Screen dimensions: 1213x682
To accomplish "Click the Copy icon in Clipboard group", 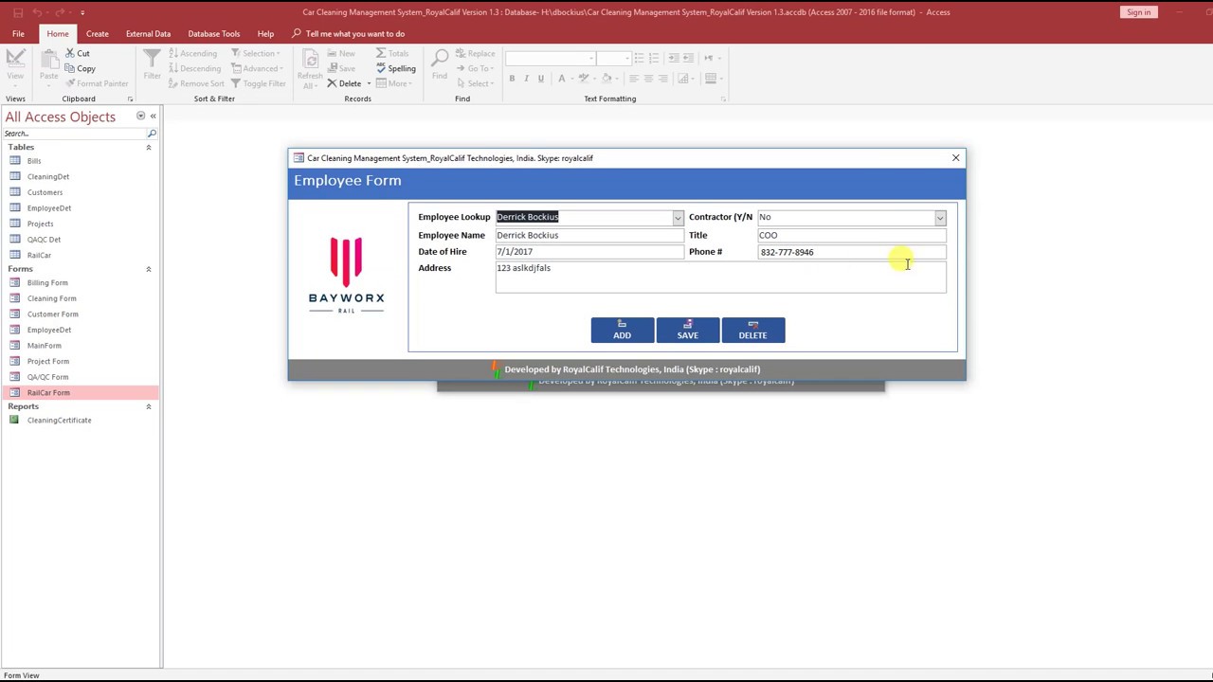I will pyautogui.click(x=70, y=68).
